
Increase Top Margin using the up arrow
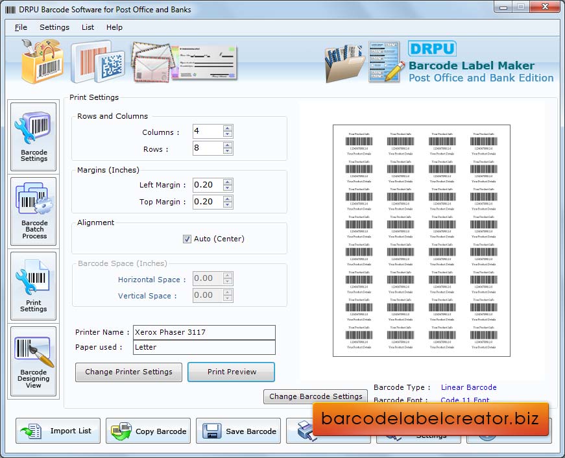tap(228, 199)
